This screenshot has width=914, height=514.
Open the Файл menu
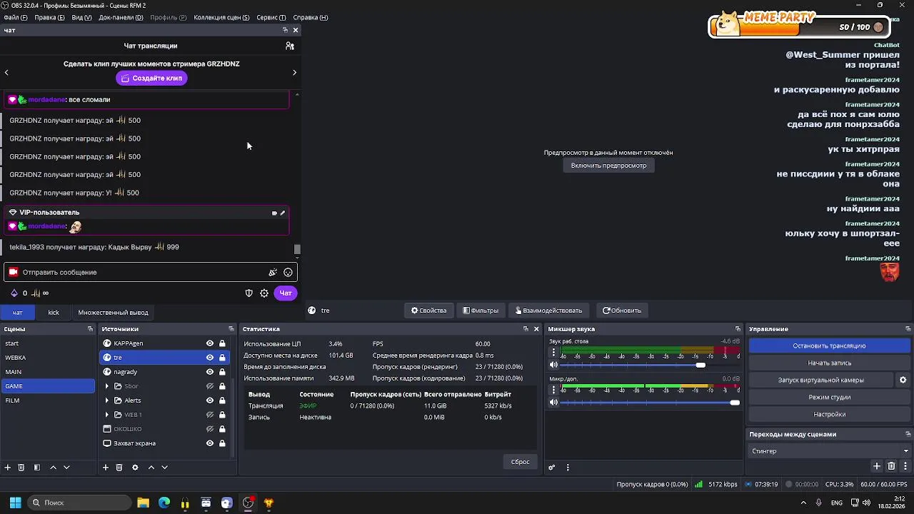coord(16,17)
